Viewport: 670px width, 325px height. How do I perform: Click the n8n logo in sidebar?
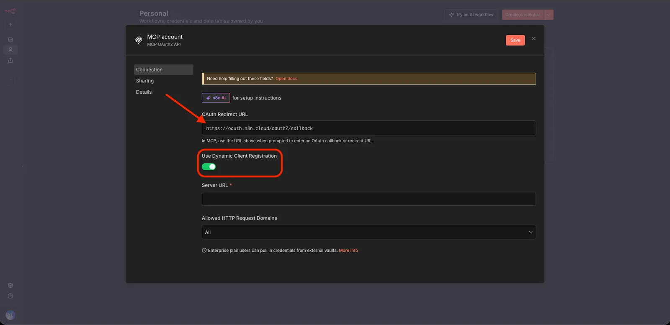[x=10, y=11]
